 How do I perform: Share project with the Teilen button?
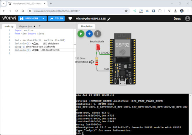[x=56, y=18]
